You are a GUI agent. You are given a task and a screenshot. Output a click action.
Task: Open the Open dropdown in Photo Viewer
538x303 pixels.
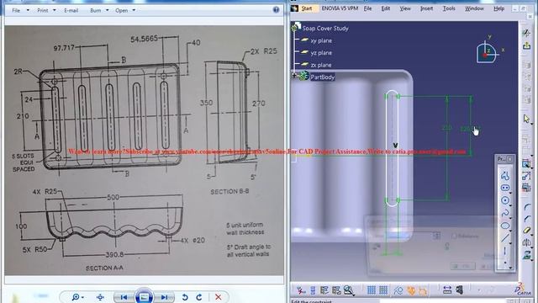point(125,10)
